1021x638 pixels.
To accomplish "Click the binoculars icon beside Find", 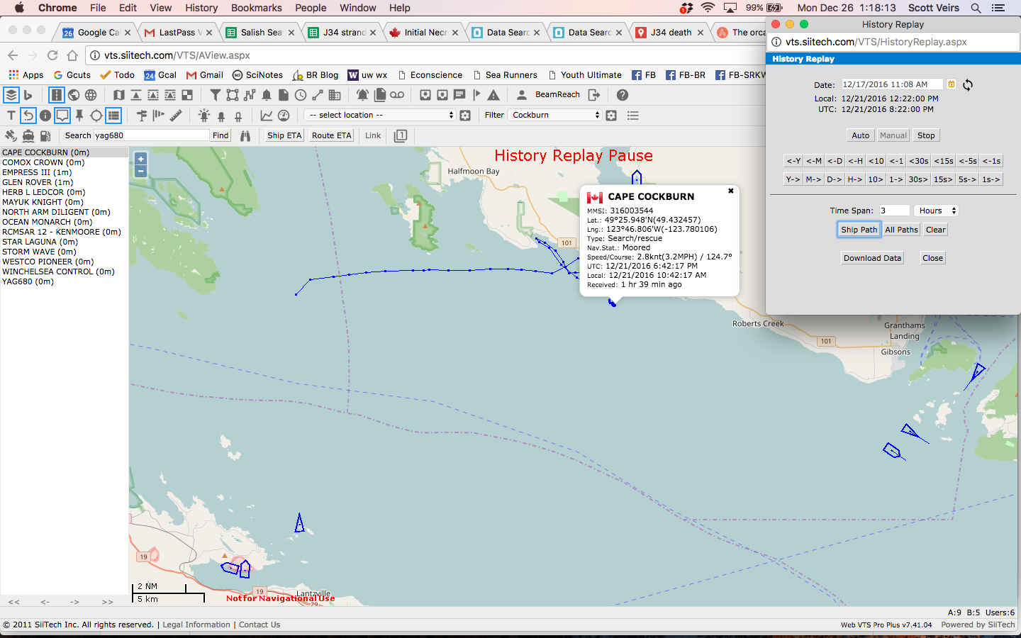I will pos(245,135).
